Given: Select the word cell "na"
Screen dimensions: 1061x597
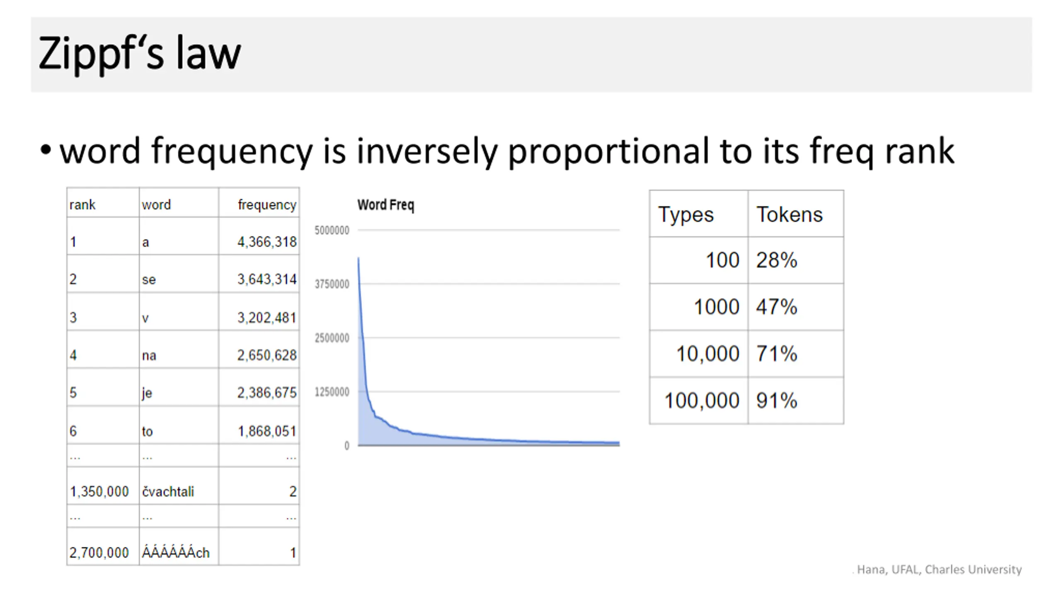Looking at the screenshot, I should pos(149,356).
